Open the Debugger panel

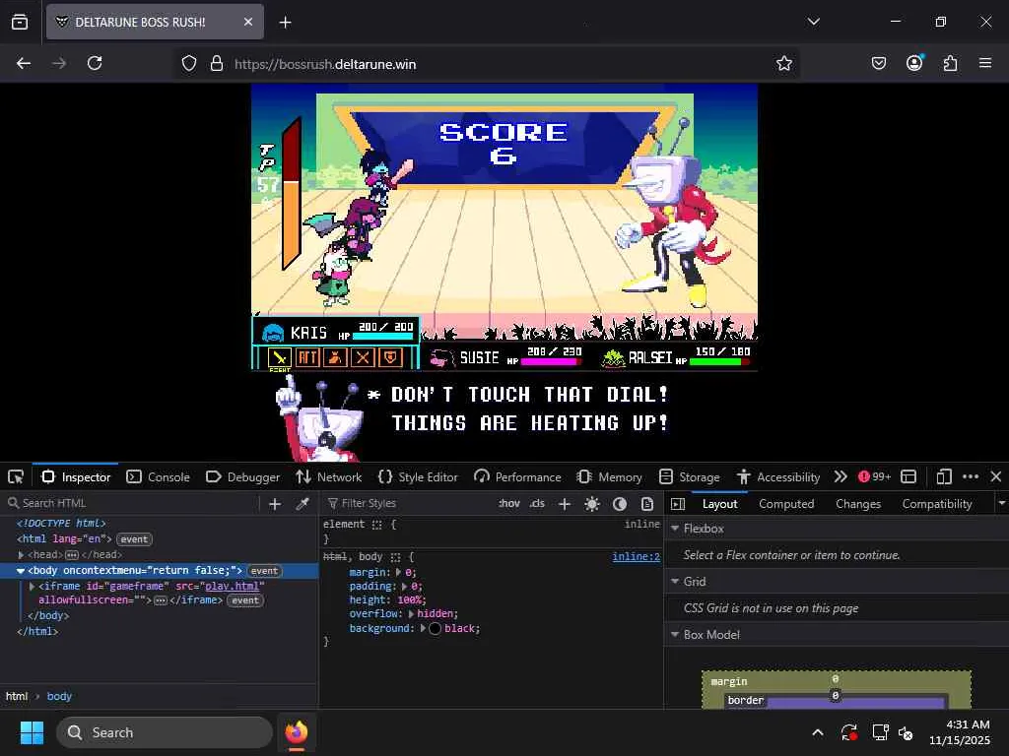(243, 477)
